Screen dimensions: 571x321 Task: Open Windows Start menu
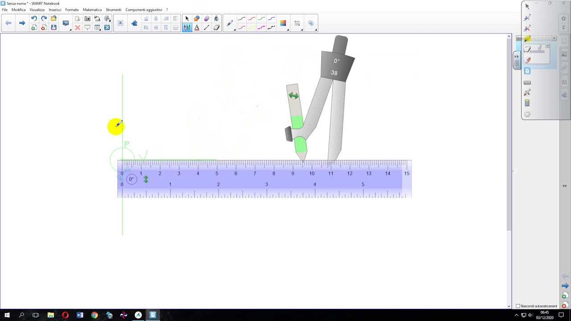click(7, 315)
